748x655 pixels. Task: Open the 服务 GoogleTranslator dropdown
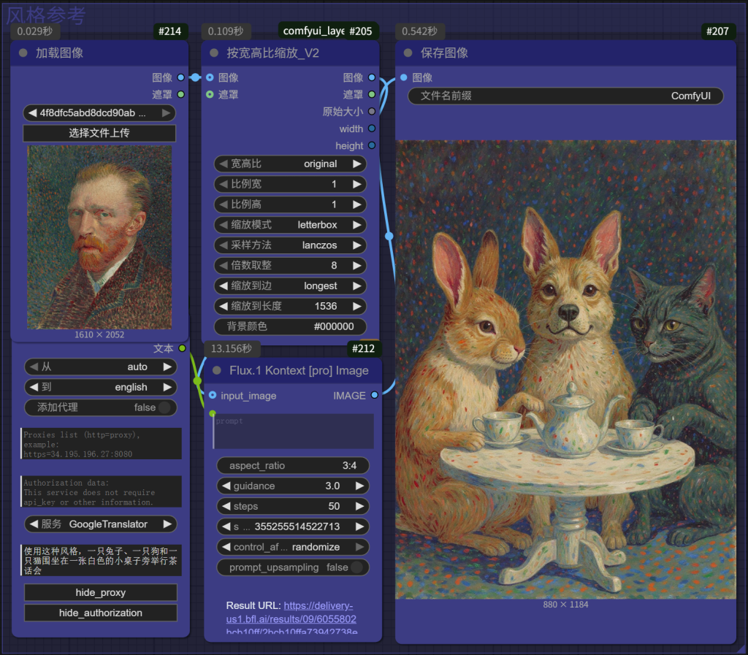pos(100,524)
